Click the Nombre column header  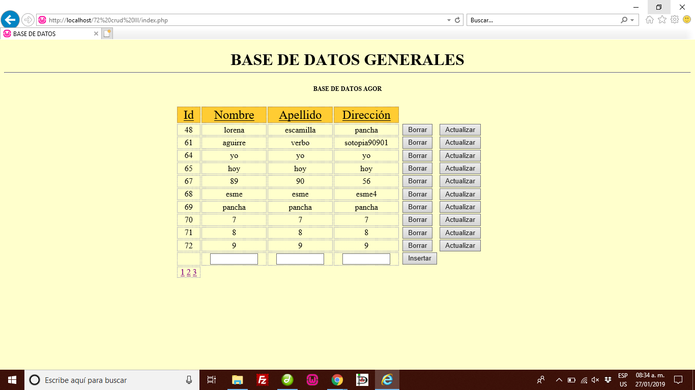[234, 115]
